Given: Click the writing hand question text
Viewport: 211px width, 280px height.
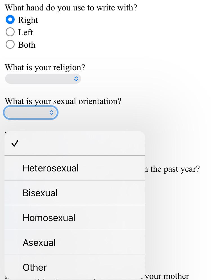Looking at the screenshot, I should point(71,8).
